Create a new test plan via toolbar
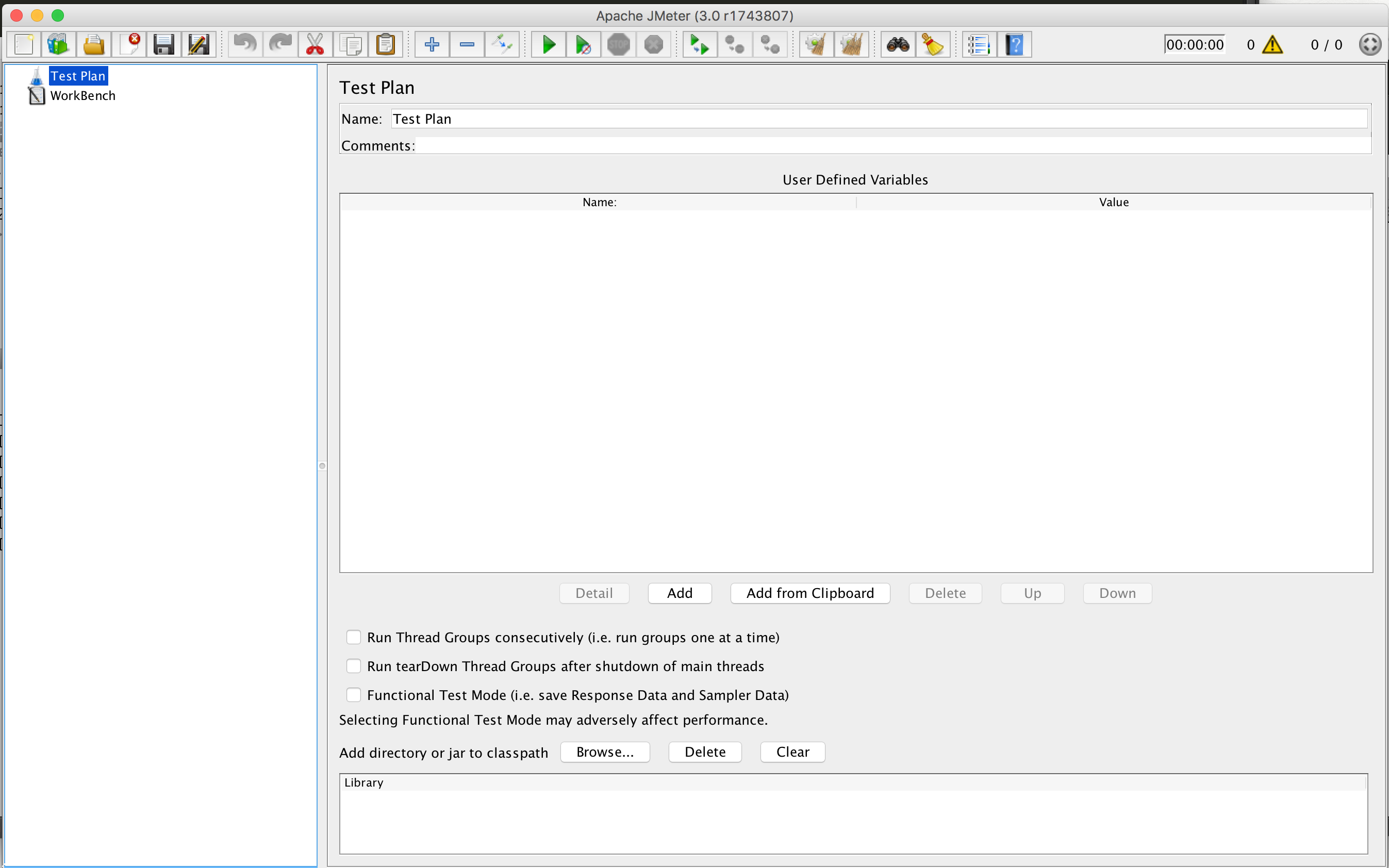Image resolution: width=1389 pixels, height=868 pixels. pyautogui.click(x=24, y=44)
